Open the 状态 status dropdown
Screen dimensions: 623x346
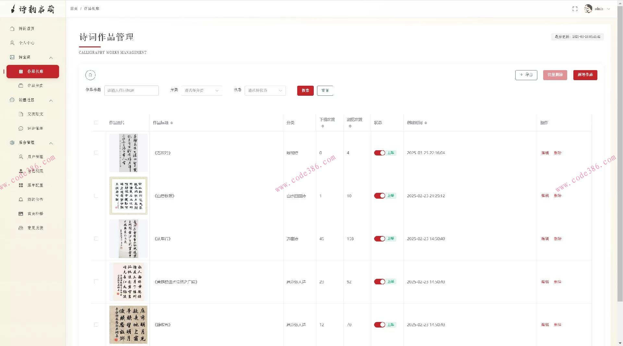(x=265, y=91)
